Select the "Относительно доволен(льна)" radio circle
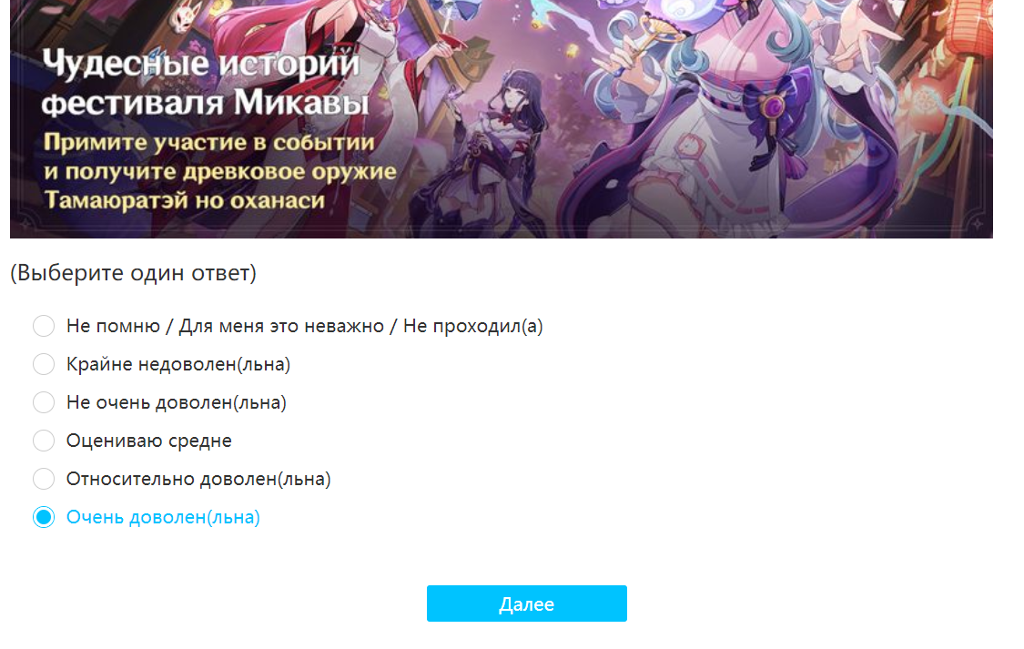 [44, 479]
